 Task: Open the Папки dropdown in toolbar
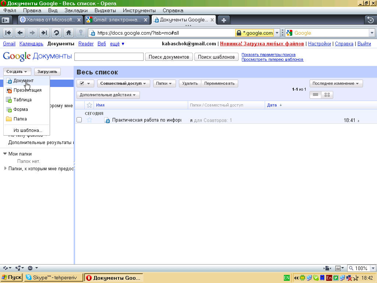click(164, 83)
